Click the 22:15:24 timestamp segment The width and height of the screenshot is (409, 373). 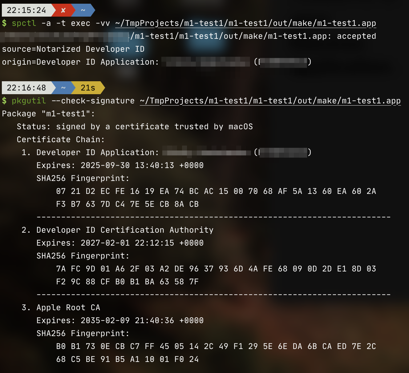tap(26, 10)
